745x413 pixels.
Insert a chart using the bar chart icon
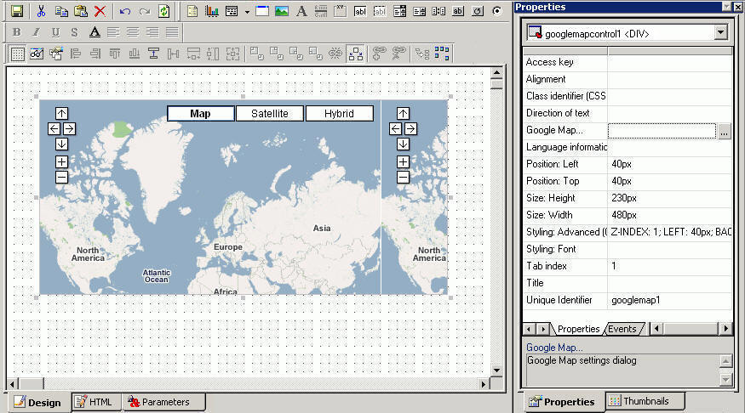tap(211, 11)
